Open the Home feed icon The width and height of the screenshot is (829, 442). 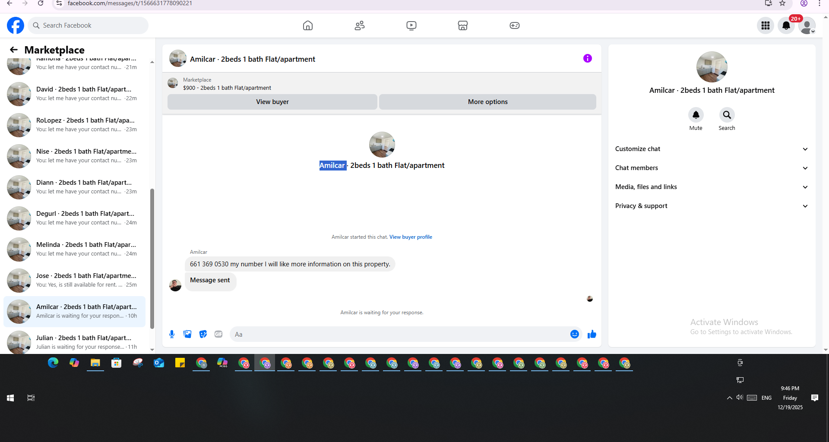pyautogui.click(x=308, y=25)
